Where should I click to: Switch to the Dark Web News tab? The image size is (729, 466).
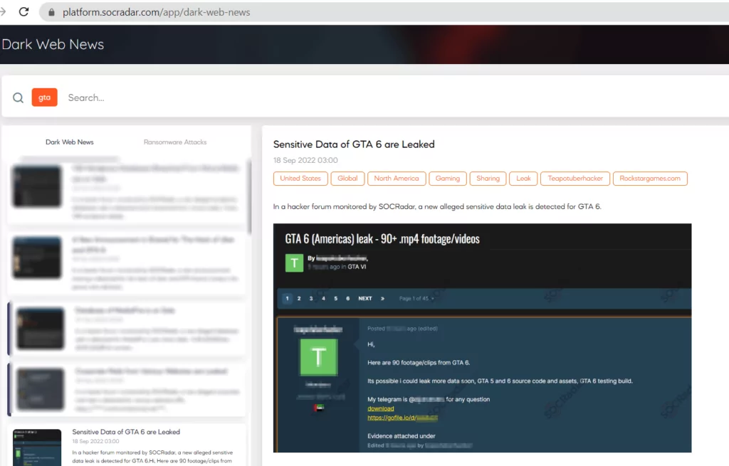point(69,142)
